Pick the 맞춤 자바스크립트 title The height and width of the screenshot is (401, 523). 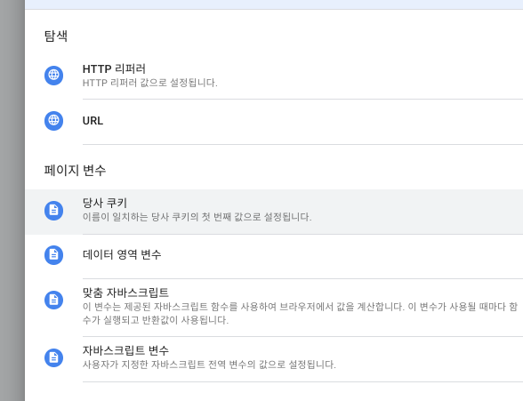(125, 293)
